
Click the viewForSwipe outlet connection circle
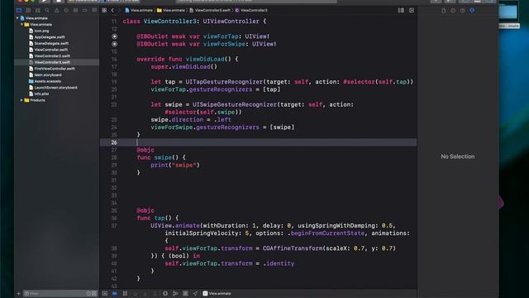(115, 44)
